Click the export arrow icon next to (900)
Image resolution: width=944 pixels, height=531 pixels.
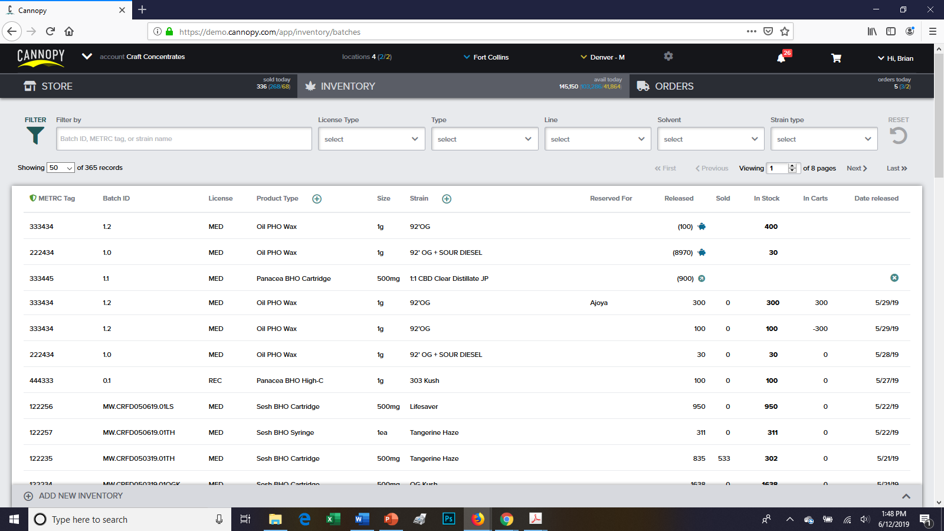(702, 278)
